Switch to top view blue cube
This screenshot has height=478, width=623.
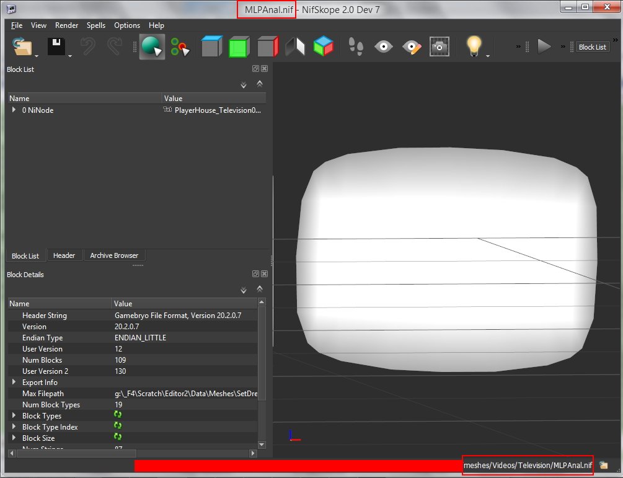[x=211, y=47]
